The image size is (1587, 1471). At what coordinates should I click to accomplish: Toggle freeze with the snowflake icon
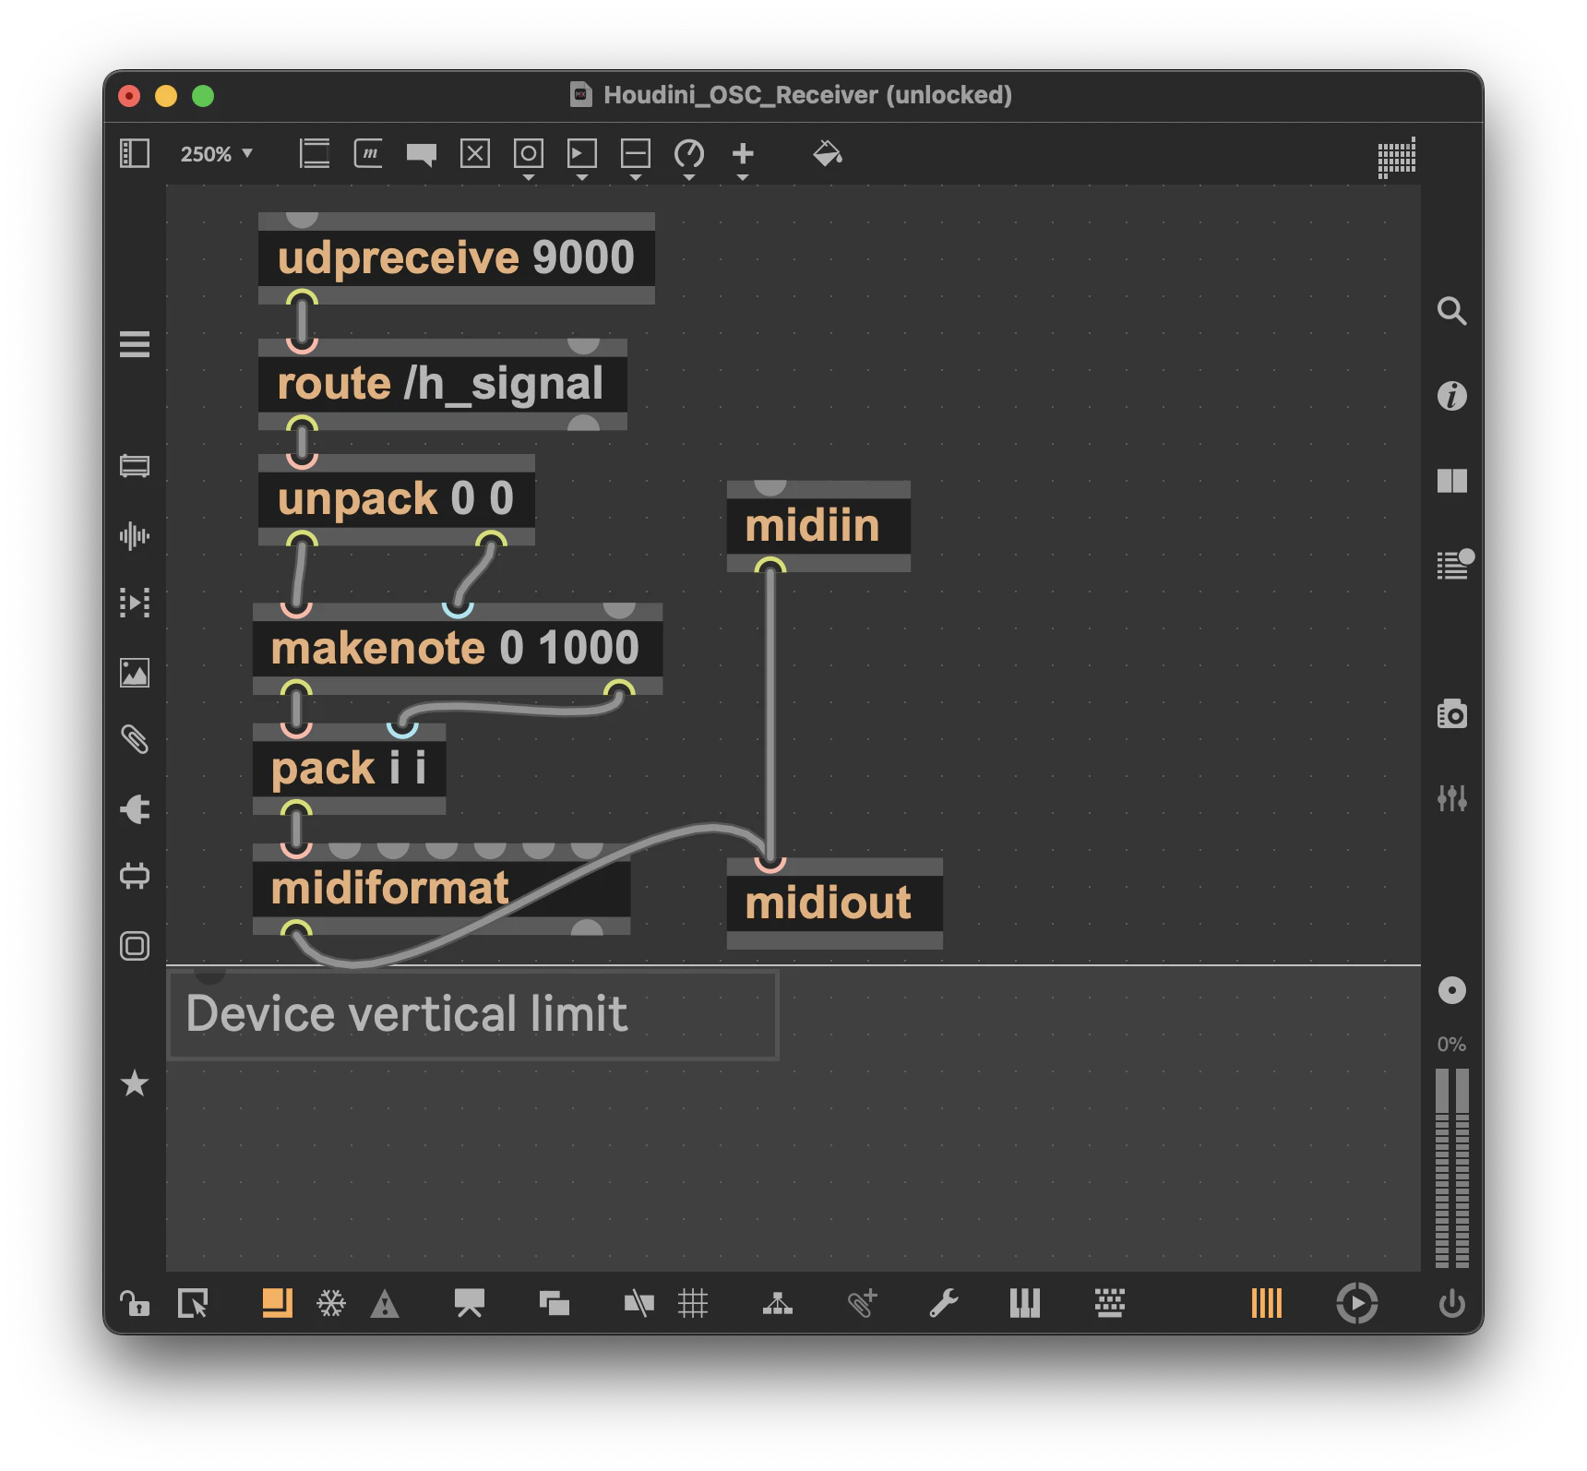coord(331,1303)
